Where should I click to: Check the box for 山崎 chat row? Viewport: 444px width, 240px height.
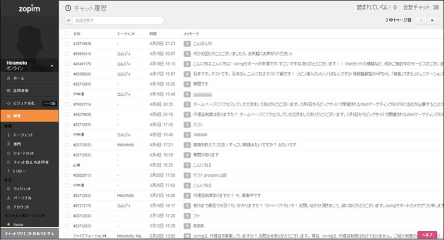coord(67,165)
